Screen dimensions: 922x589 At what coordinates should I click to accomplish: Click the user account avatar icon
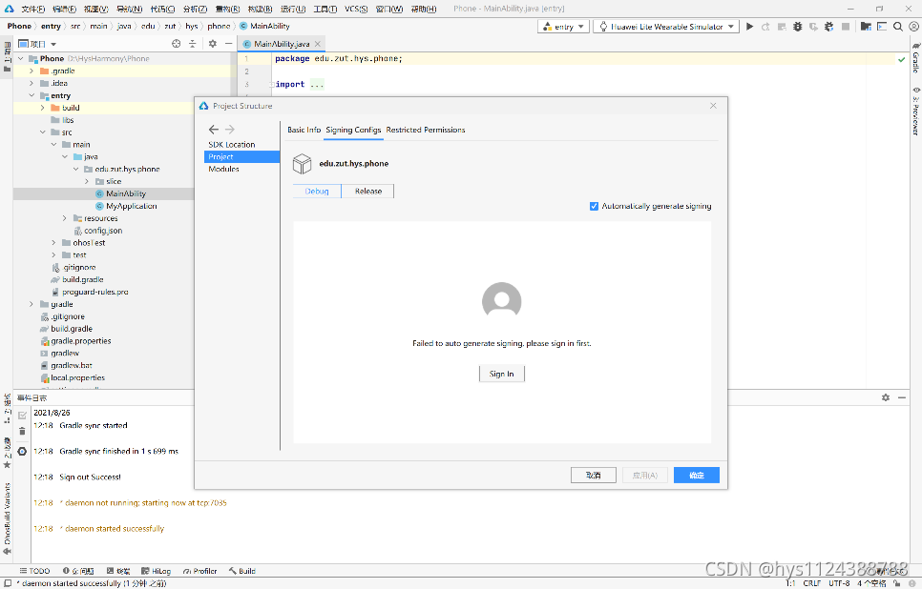[x=913, y=27]
